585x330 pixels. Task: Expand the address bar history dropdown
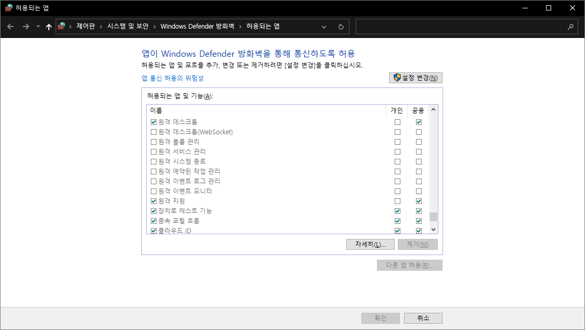coord(324,27)
